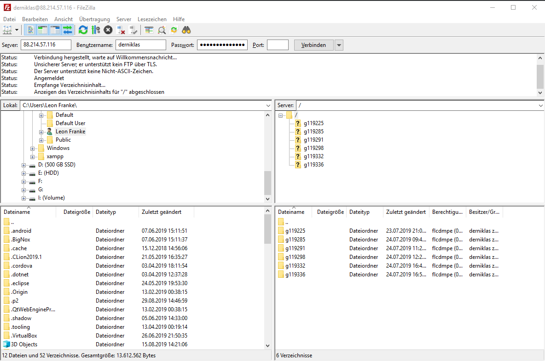This screenshot has width=545, height=361.
Task: Open the Hilfe menu
Action: (x=179, y=19)
